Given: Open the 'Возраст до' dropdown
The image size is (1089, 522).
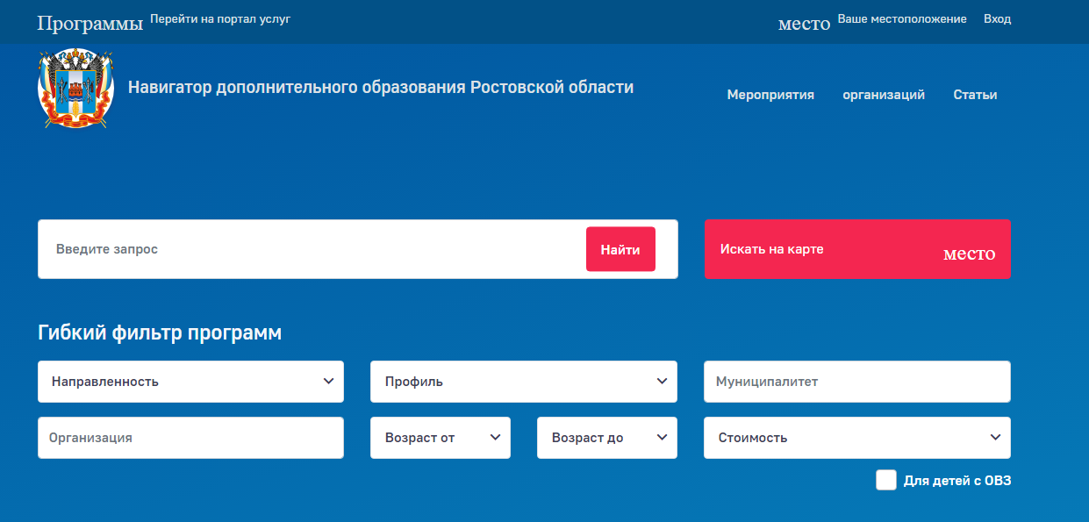Looking at the screenshot, I should point(607,438).
